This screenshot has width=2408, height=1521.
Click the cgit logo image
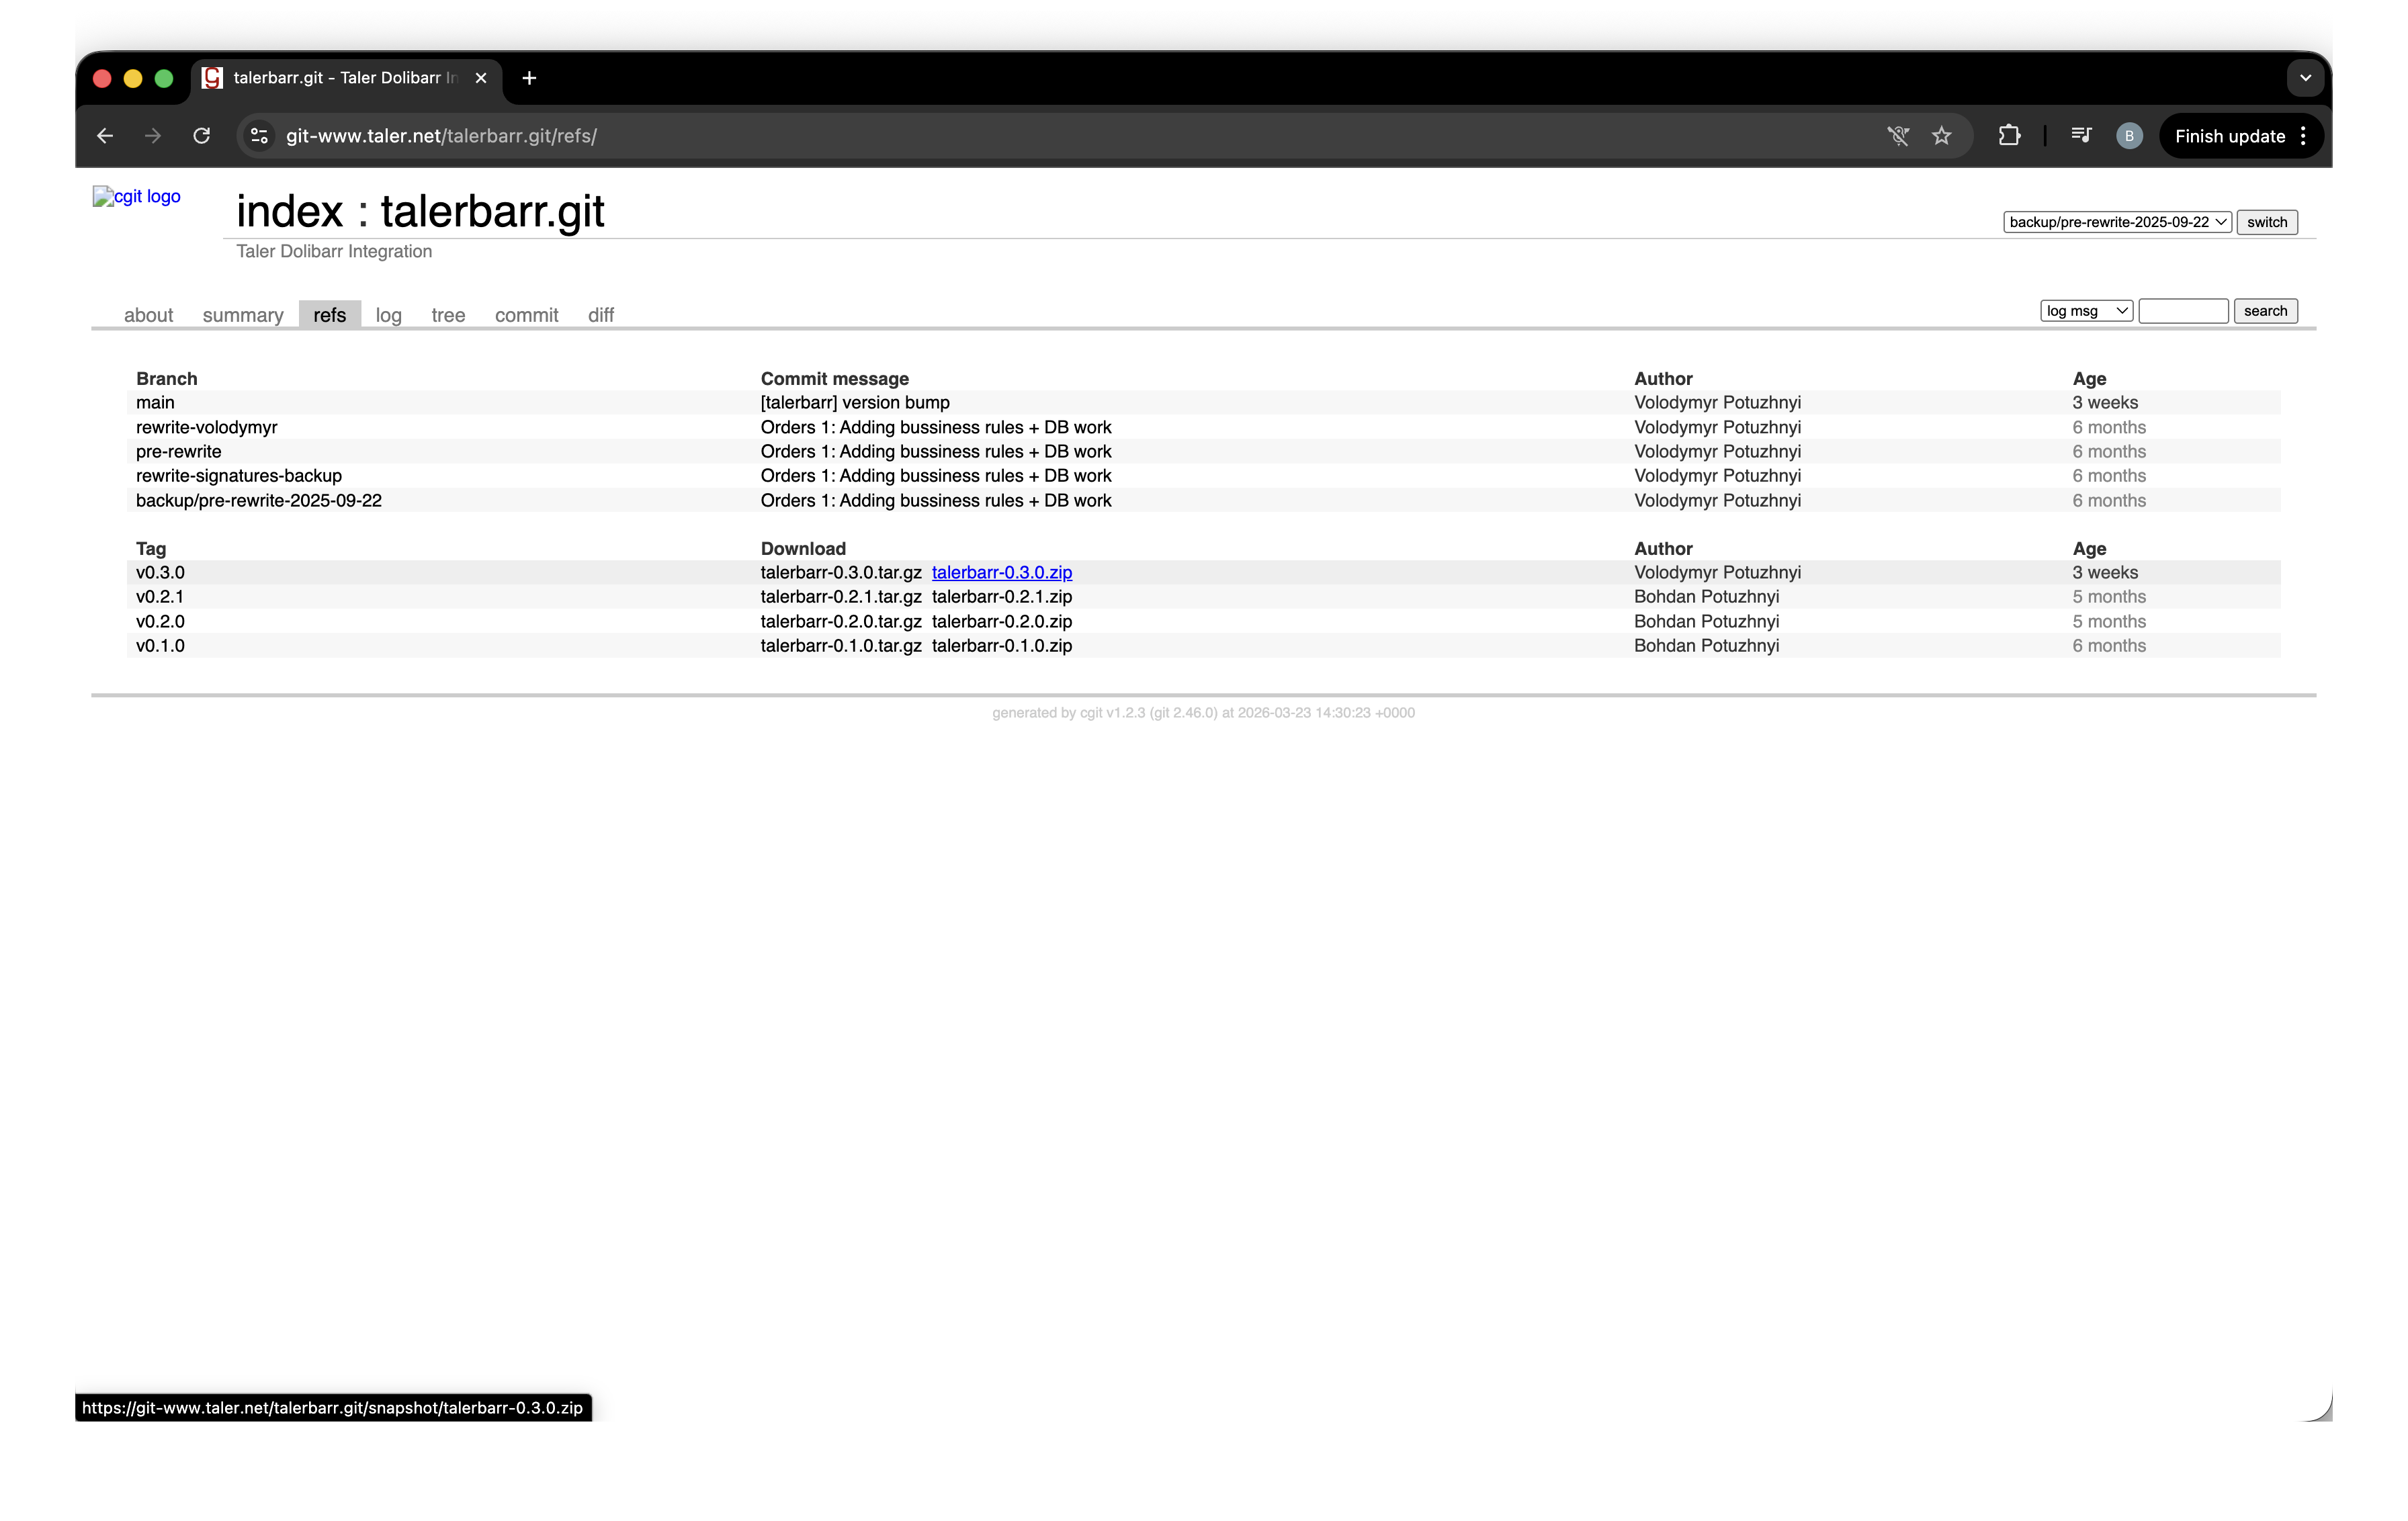point(137,197)
